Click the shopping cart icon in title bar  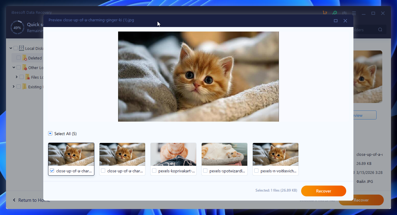[x=325, y=13]
